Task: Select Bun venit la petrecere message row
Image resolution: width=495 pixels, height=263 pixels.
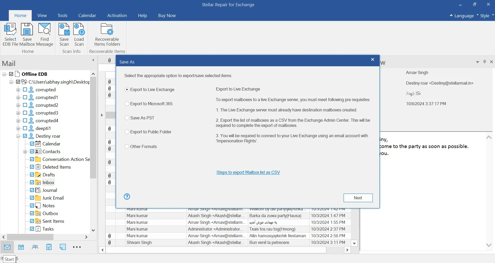Action: 228,242
